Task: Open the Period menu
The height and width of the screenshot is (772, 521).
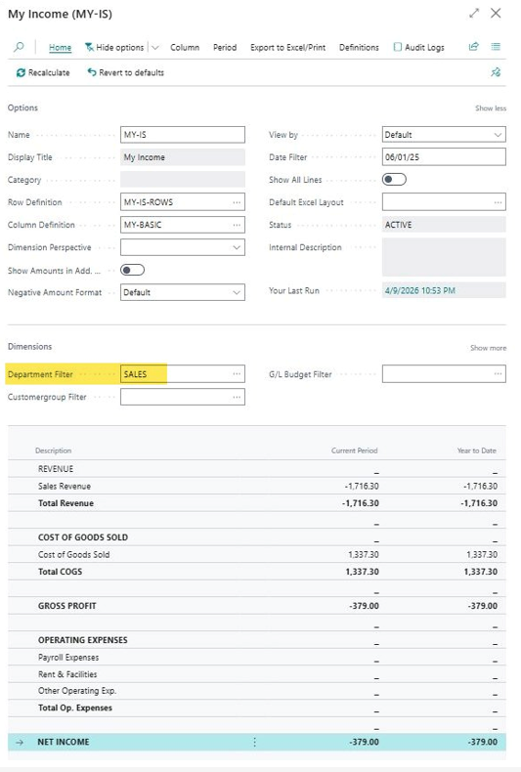Action: [225, 47]
